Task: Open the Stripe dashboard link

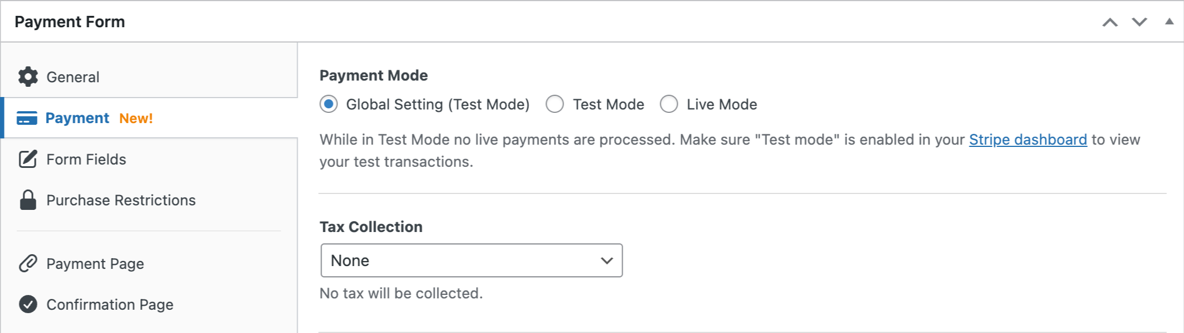Action: tap(1028, 140)
